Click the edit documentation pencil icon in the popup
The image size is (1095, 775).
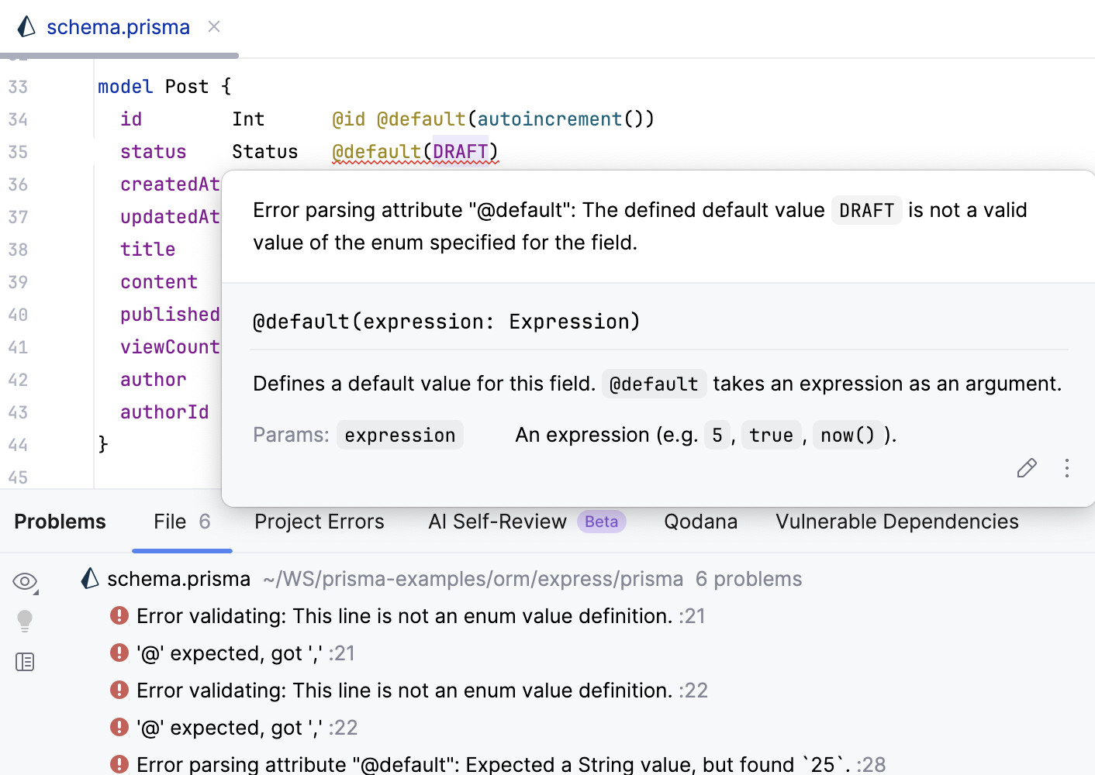pyautogui.click(x=1026, y=468)
